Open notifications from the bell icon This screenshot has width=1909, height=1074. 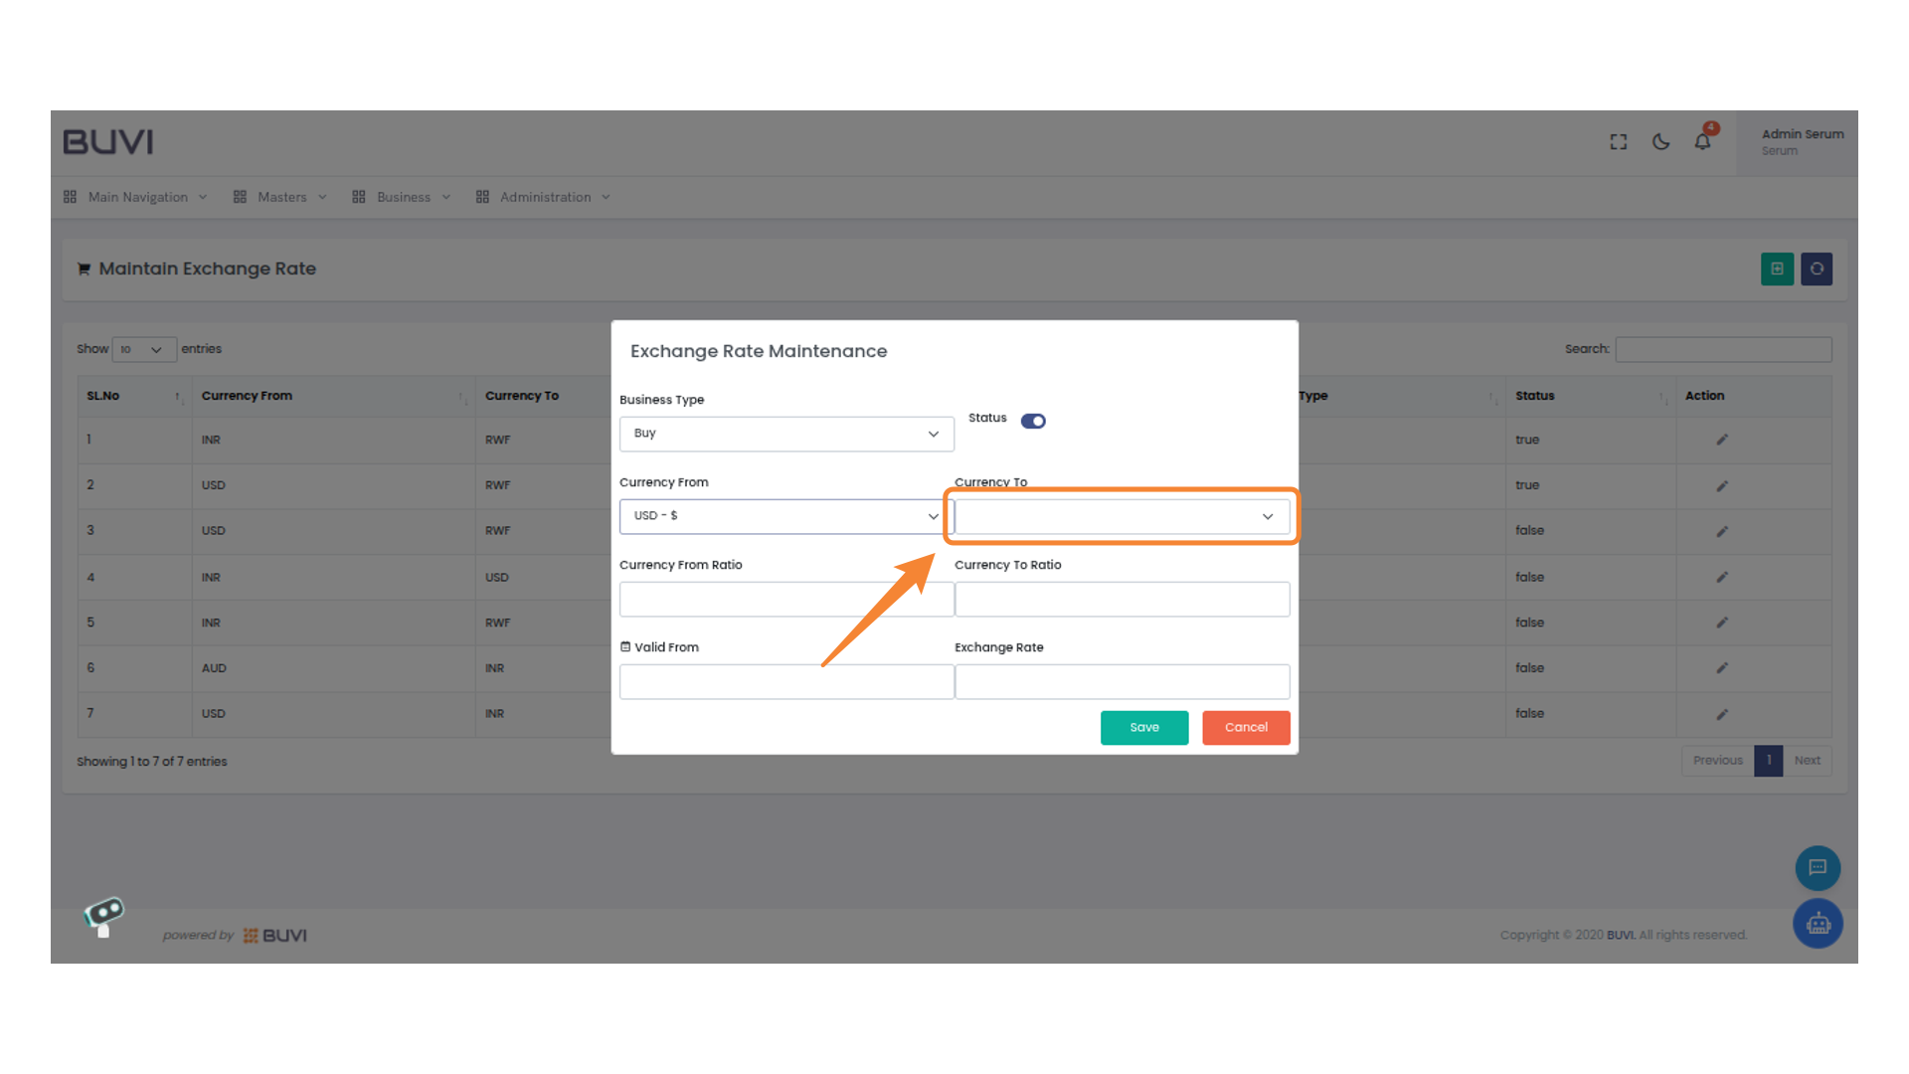1702,142
